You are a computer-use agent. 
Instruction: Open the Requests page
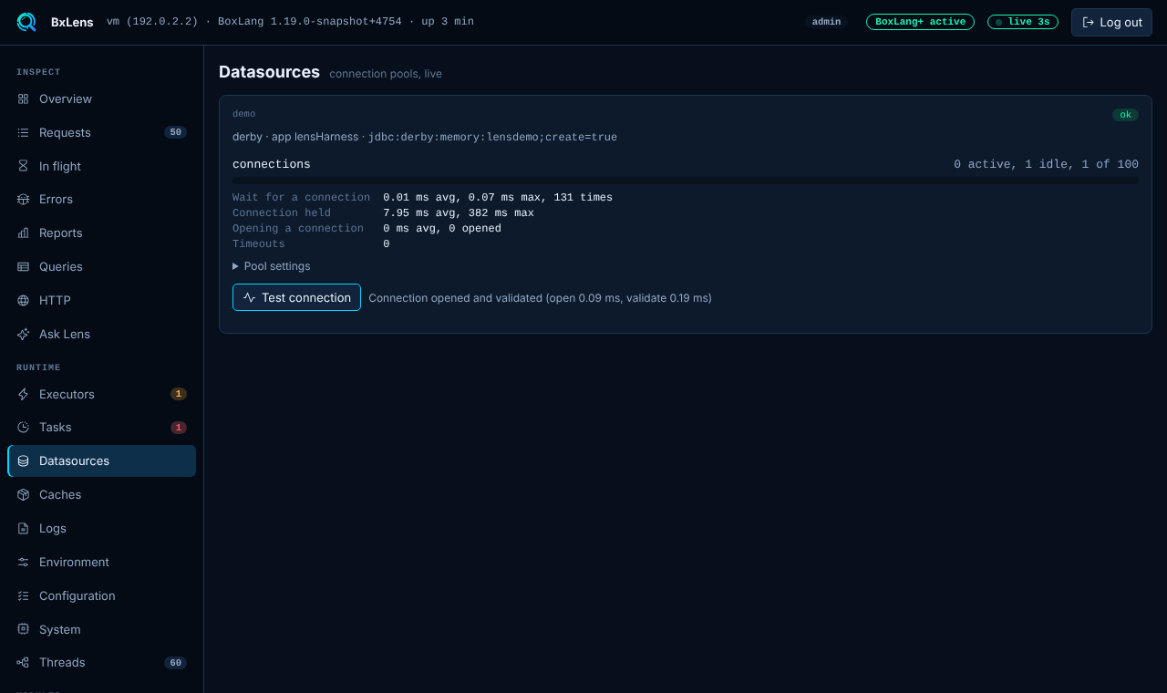click(101, 132)
